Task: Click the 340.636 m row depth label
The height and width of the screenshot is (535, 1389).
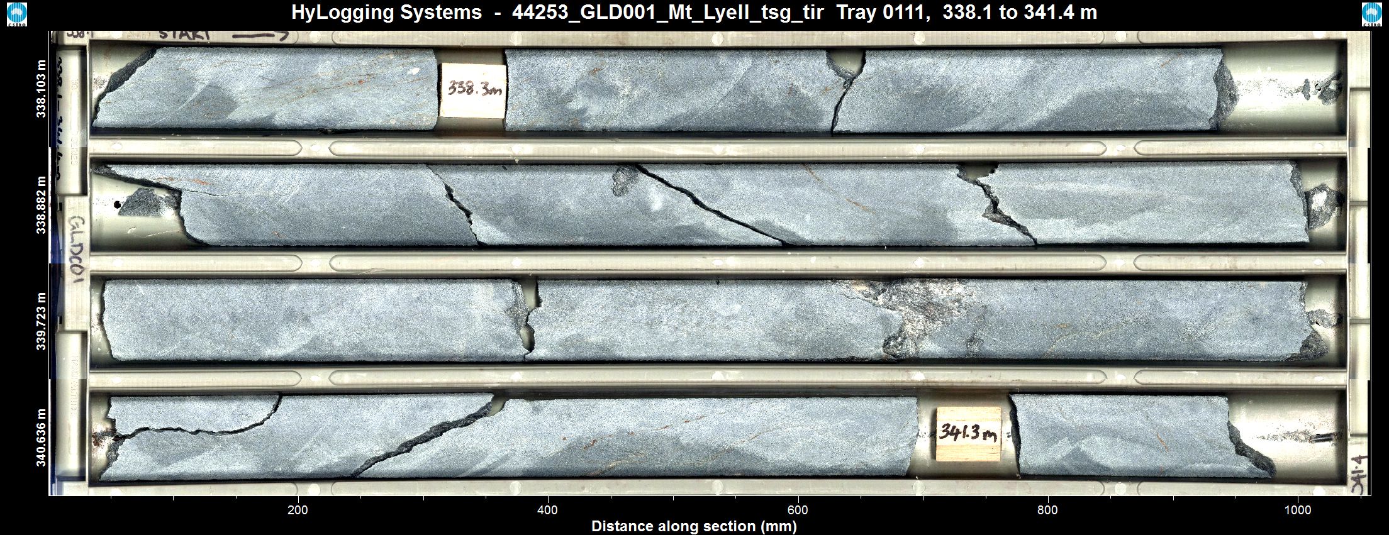Action: [x=42, y=438]
